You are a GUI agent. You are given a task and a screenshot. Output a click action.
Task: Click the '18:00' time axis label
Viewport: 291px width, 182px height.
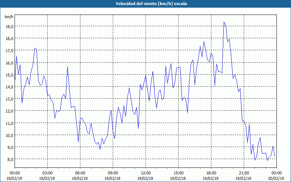click(211, 173)
